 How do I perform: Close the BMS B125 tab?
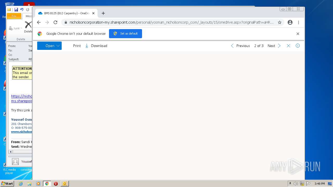93,13
